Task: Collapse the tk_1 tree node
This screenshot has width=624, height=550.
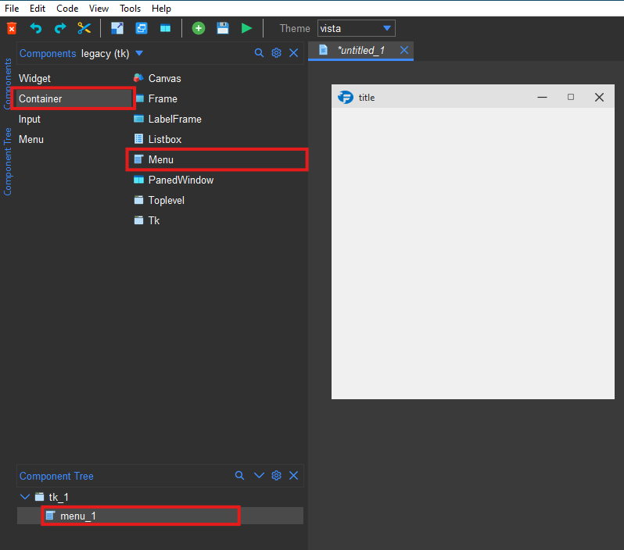Action: 25,497
